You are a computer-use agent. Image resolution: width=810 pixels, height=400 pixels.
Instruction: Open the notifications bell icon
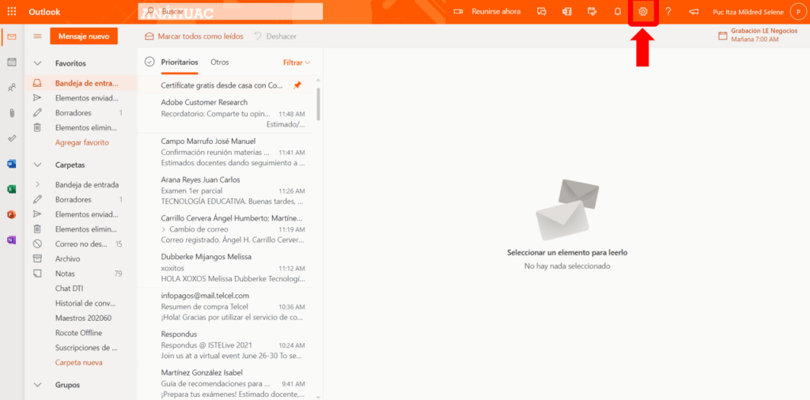coord(617,12)
